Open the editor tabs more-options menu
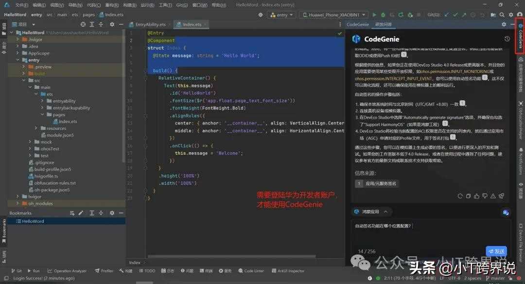525x284 pixels. pos(340,24)
